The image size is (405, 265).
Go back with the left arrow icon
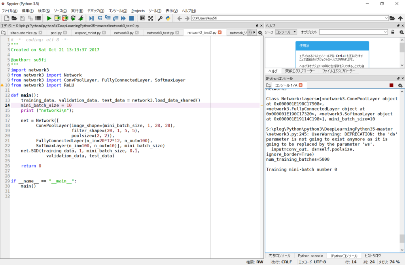coord(180,18)
